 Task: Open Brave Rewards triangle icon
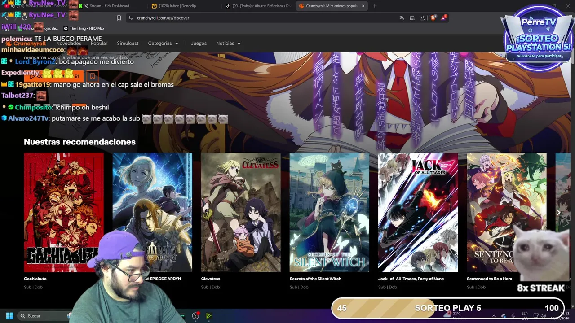[x=444, y=18]
